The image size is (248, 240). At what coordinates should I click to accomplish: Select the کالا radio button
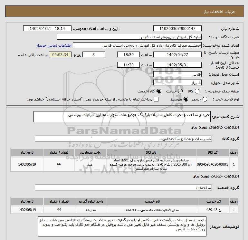coord(197,91)
